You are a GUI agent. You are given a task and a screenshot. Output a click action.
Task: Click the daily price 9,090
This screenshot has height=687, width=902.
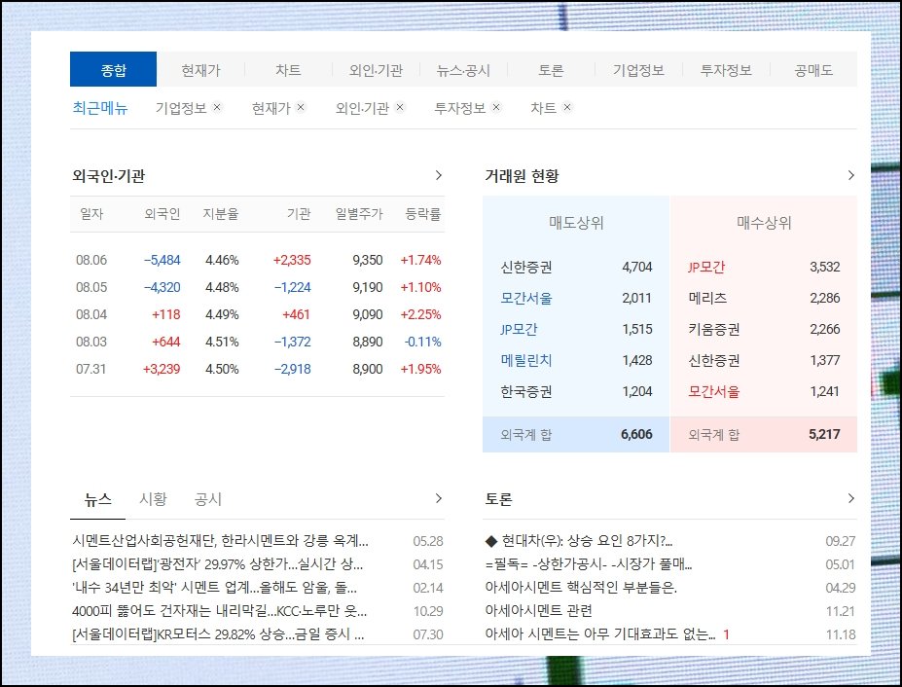[368, 314]
